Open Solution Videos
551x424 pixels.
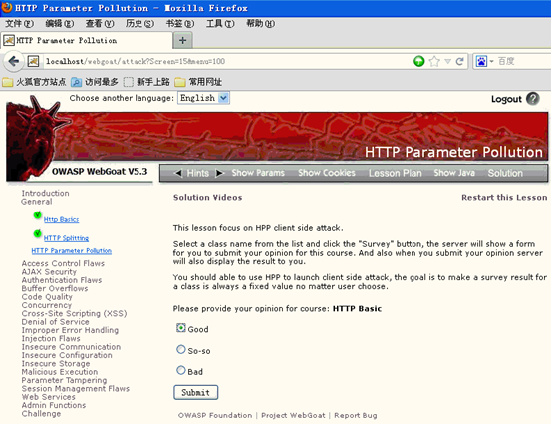coord(207,198)
